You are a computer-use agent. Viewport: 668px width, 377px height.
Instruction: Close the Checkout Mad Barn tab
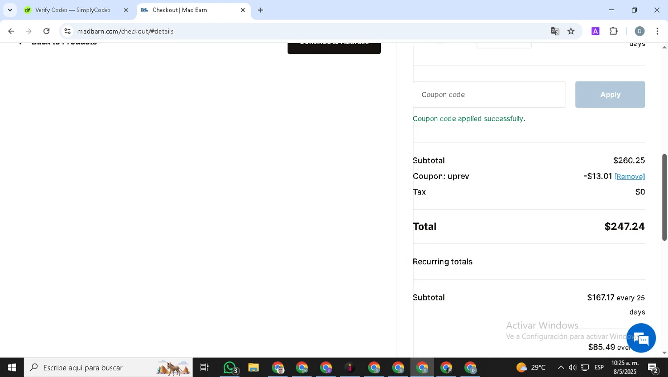coord(243,10)
